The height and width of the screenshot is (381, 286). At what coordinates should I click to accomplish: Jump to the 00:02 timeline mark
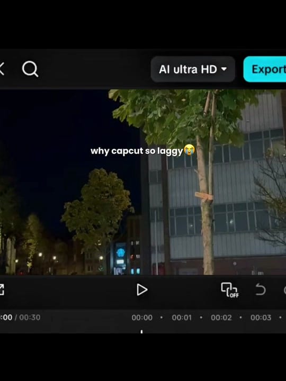pyautogui.click(x=221, y=317)
